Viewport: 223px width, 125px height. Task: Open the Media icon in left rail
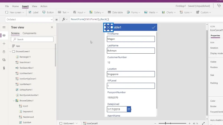(x=4, y=60)
